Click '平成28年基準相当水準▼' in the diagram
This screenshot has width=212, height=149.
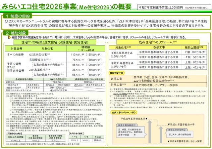click(134, 119)
